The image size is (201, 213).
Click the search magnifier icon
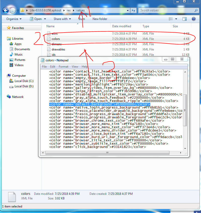196,10
